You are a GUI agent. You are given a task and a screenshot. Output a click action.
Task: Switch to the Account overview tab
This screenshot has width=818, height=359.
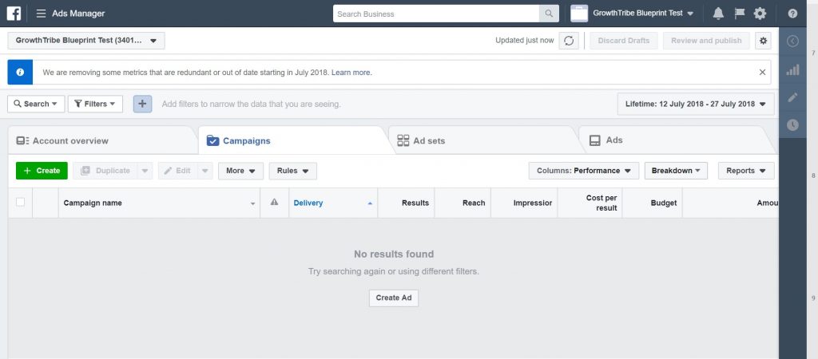69,140
